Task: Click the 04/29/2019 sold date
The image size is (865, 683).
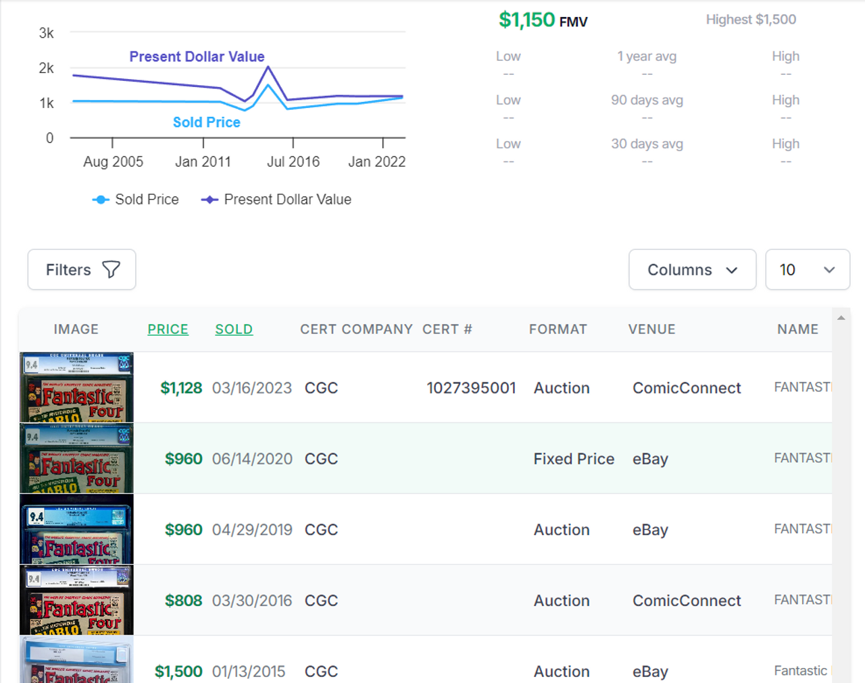Action: [x=252, y=530]
